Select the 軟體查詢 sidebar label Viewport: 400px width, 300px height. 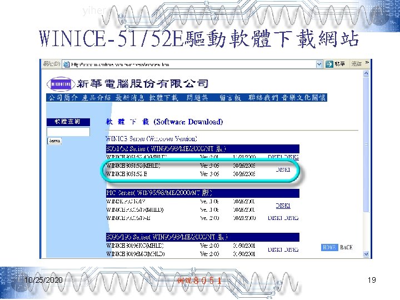(x=68, y=122)
